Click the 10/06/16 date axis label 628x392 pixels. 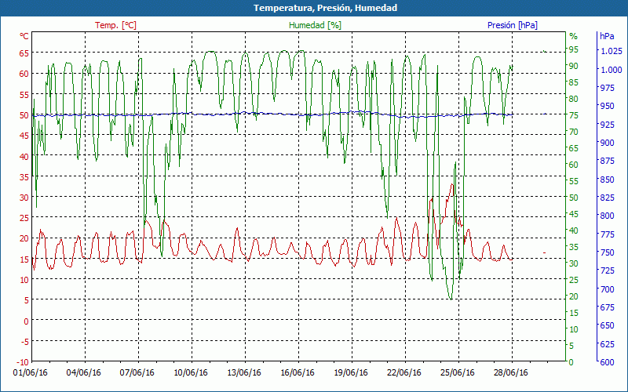(191, 373)
